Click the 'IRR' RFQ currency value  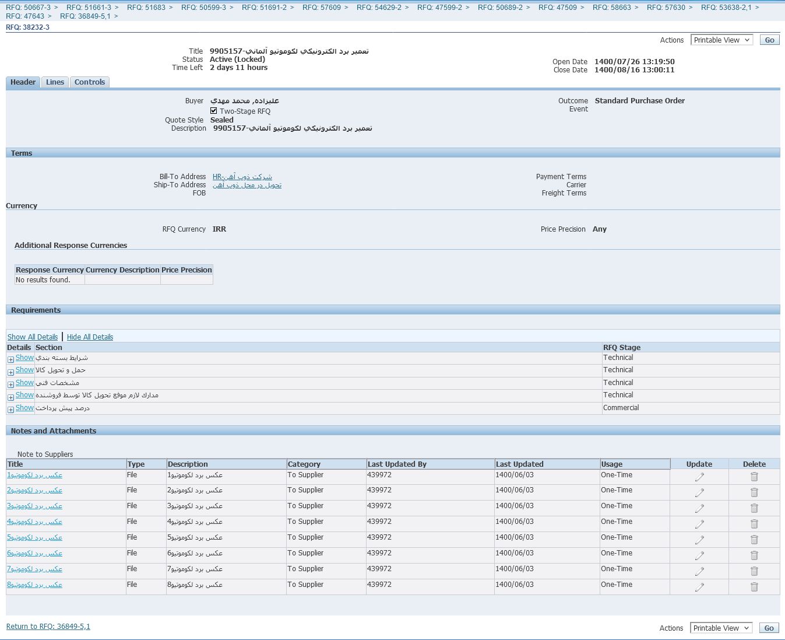click(219, 229)
